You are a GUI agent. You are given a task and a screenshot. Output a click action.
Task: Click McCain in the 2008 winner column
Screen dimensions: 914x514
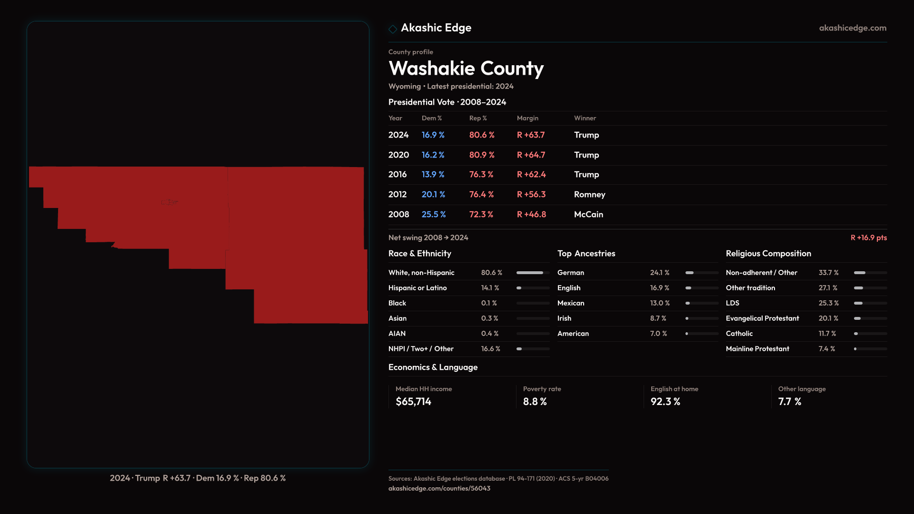[x=588, y=215]
